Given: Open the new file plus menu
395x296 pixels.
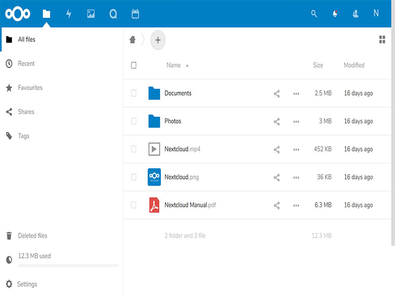Looking at the screenshot, I should click(158, 40).
